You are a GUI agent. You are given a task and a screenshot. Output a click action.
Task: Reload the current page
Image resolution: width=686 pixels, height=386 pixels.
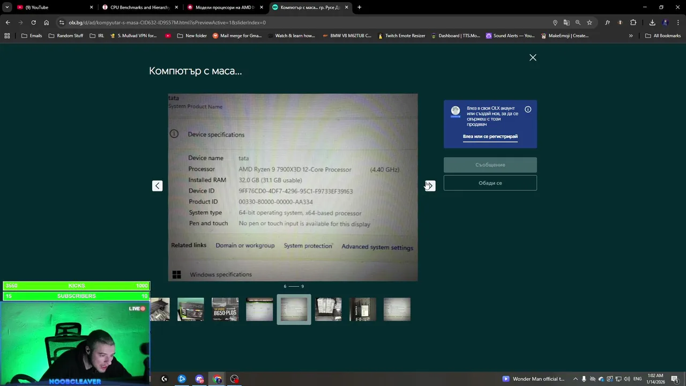(33, 23)
